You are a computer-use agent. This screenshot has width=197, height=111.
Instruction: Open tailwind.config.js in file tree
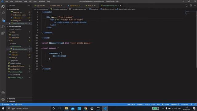17,77
